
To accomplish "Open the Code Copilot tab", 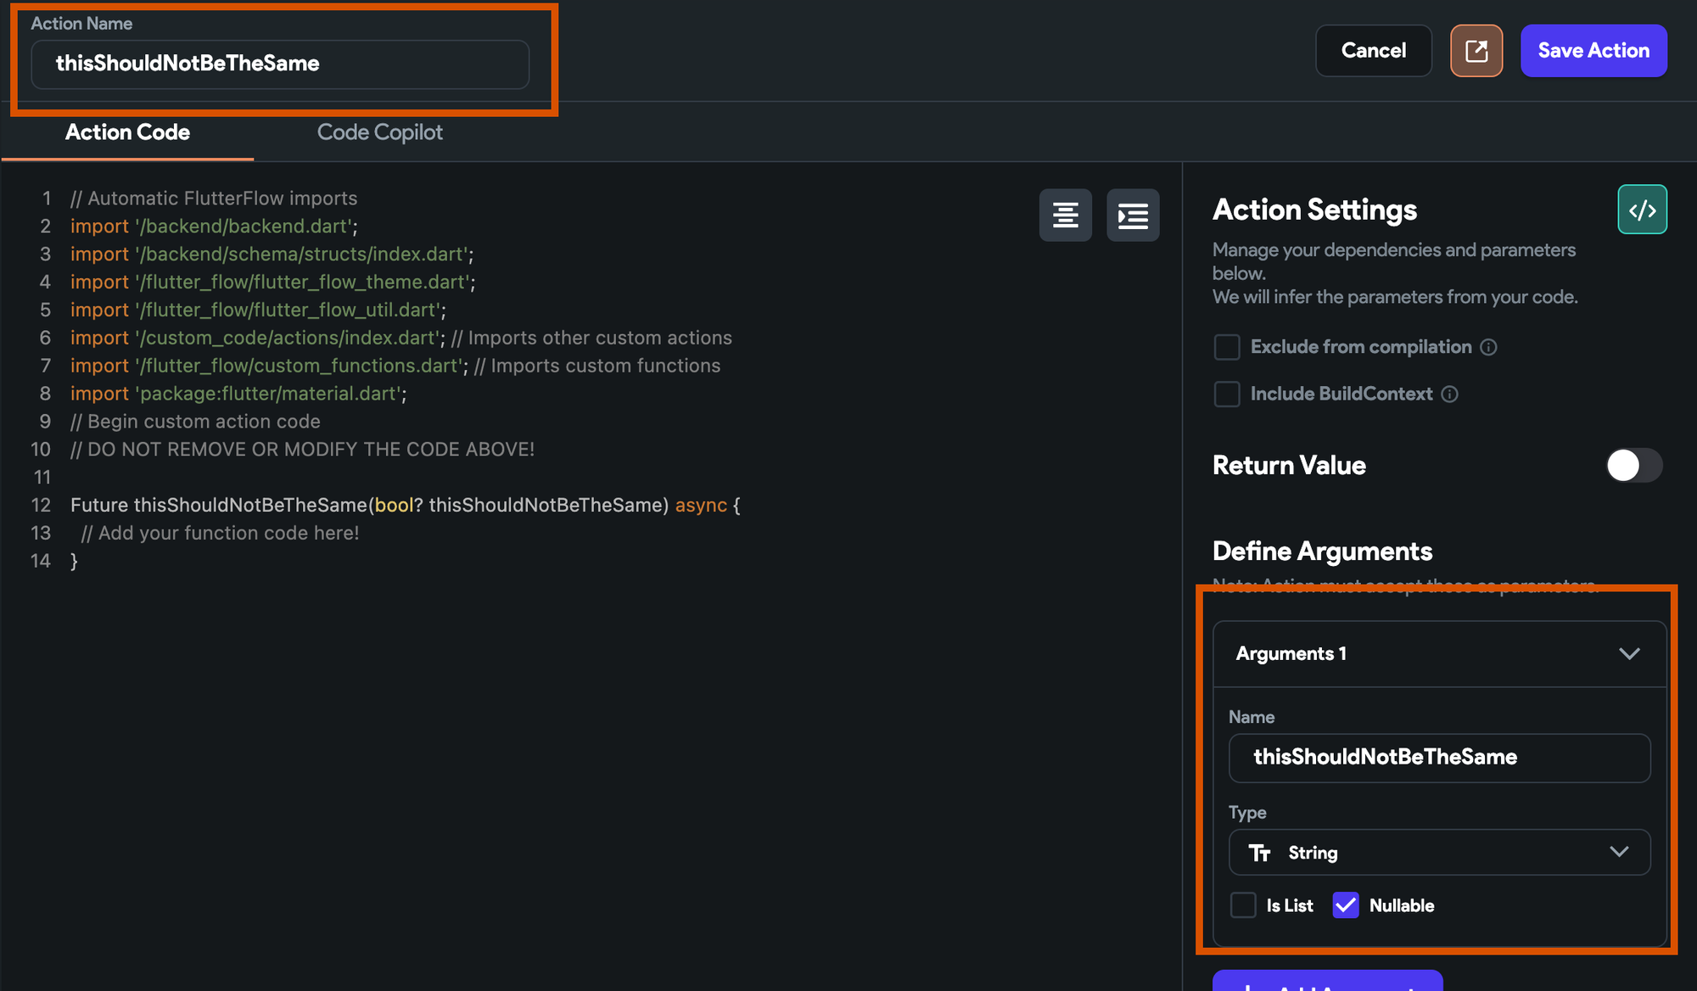I will 380,132.
